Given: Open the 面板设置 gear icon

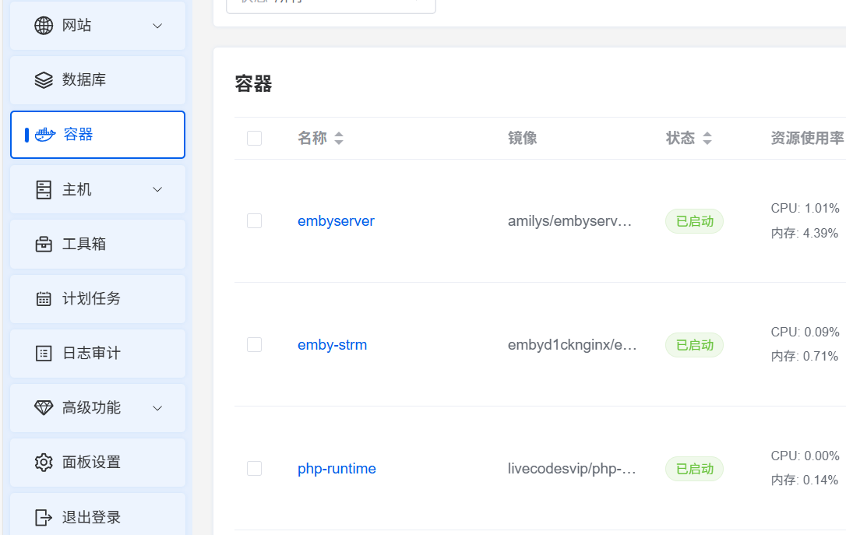Looking at the screenshot, I should [44, 462].
